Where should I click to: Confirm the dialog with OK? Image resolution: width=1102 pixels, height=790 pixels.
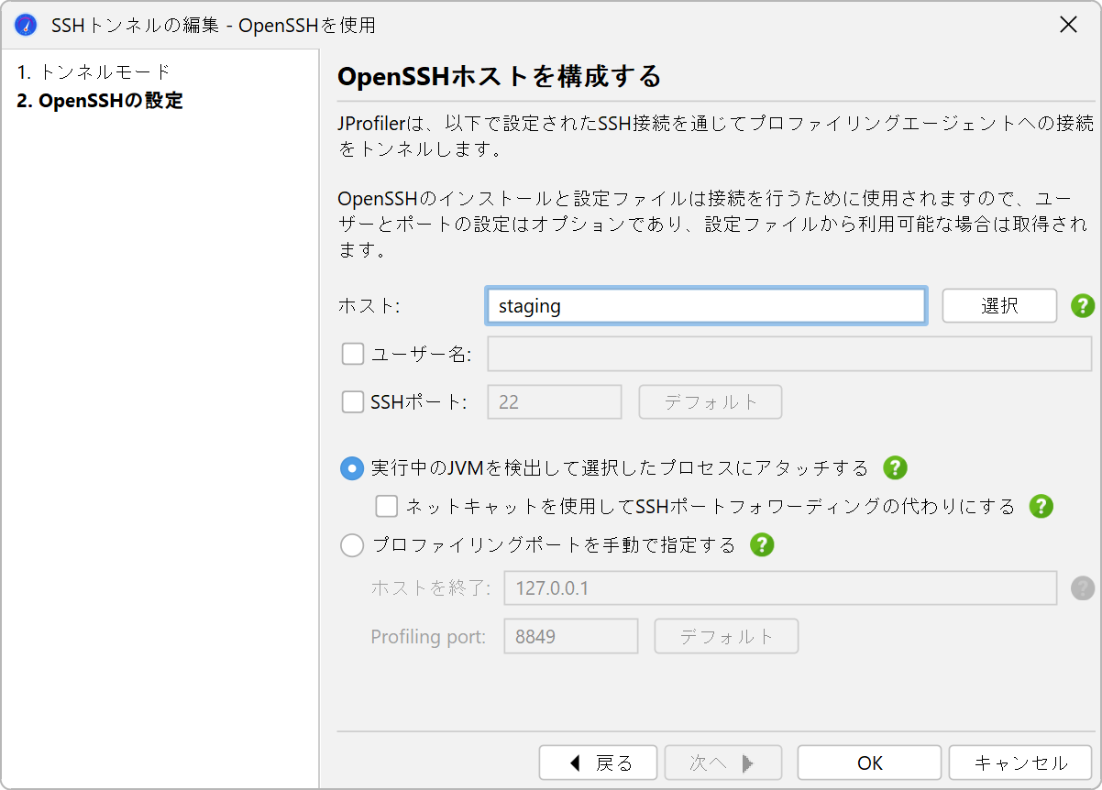tap(869, 763)
